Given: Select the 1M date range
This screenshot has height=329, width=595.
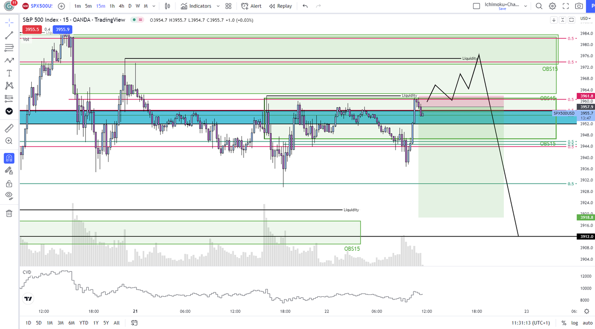Looking at the screenshot, I should click(50, 323).
